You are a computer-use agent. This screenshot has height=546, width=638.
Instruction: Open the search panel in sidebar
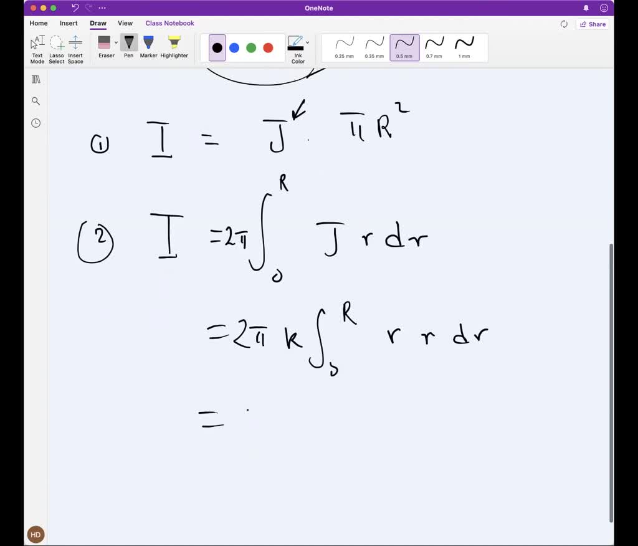pos(36,100)
